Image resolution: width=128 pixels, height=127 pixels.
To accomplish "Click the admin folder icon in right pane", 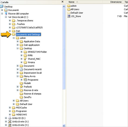I will tap(69, 6).
